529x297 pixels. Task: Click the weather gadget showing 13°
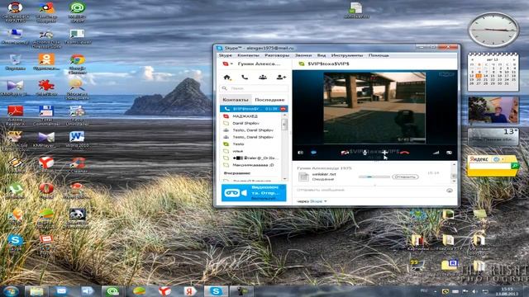point(493,136)
